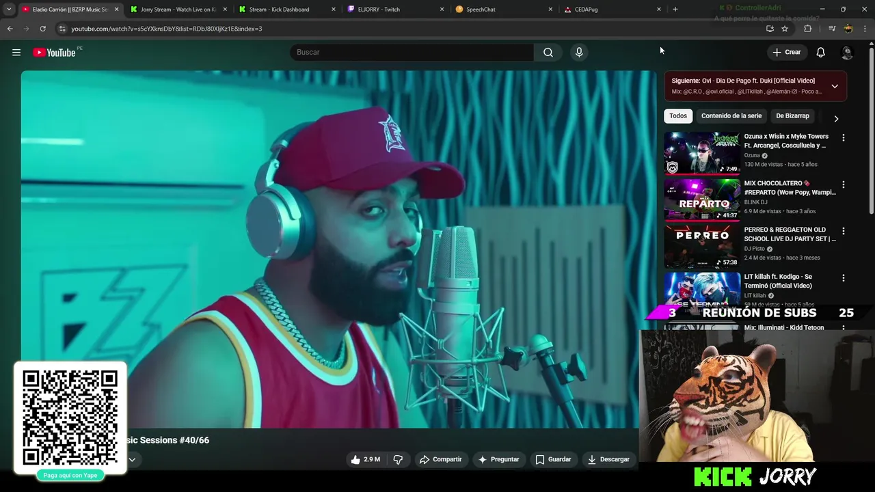Screen dimensions: 875x492
Task: Open tab search dropdown arrow
Action: [9, 10]
